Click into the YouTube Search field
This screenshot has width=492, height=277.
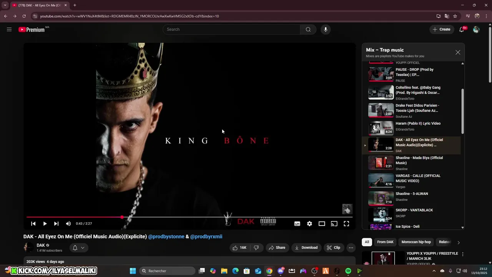click(231, 29)
